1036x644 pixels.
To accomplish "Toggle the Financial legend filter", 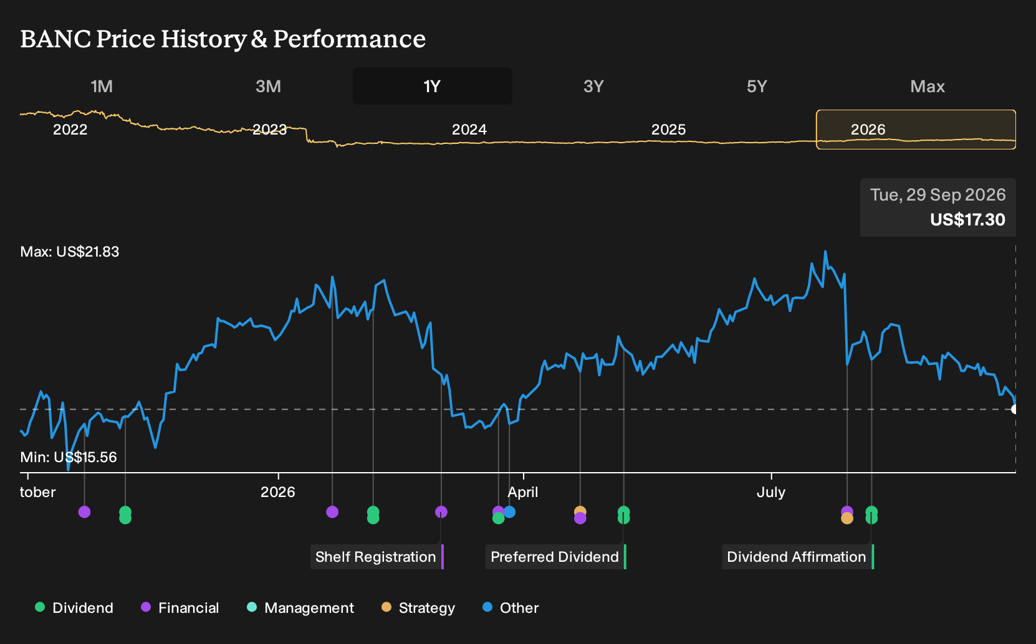I will [x=180, y=608].
